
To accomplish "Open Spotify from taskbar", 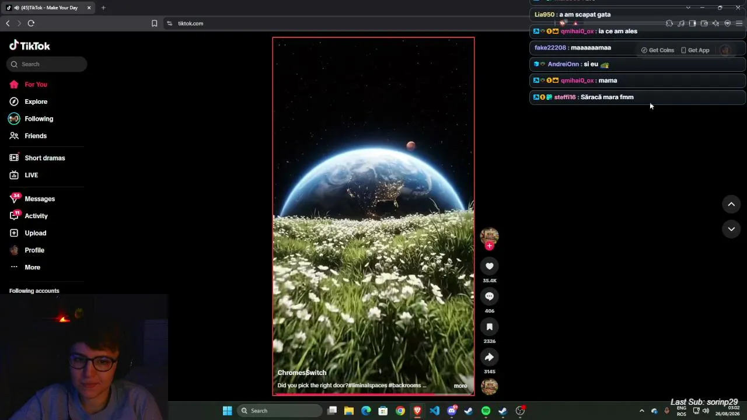I will (x=486, y=411).
